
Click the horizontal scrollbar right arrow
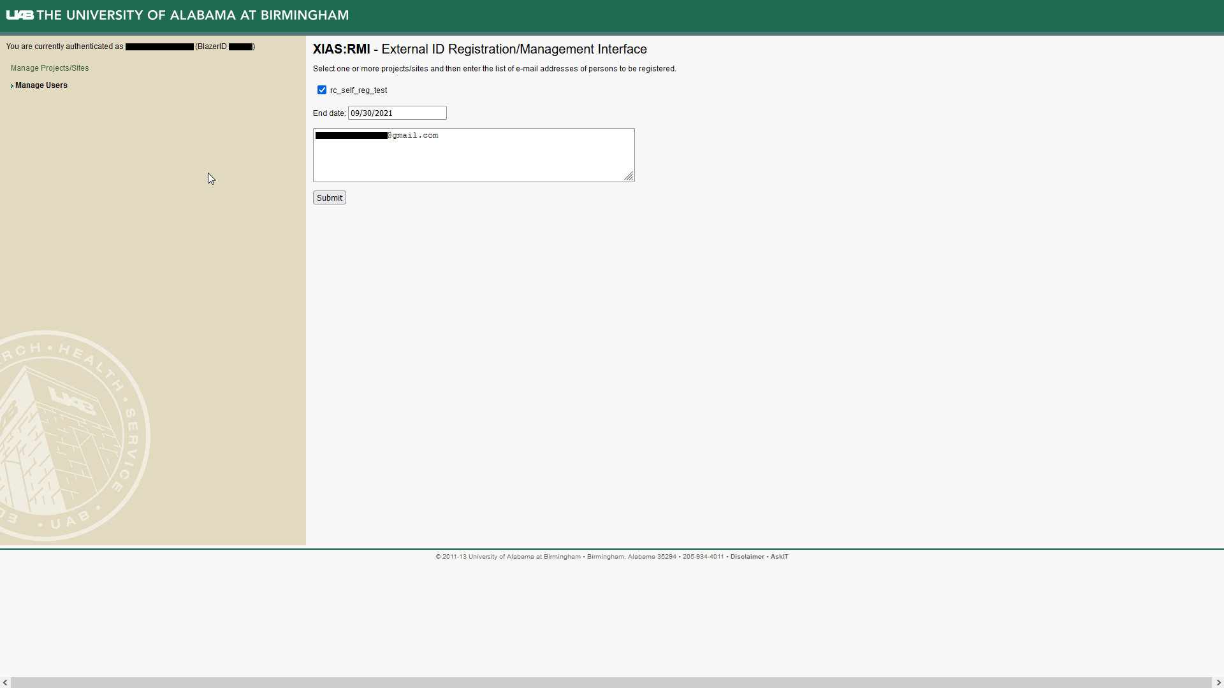click(x=1218, y=682)
